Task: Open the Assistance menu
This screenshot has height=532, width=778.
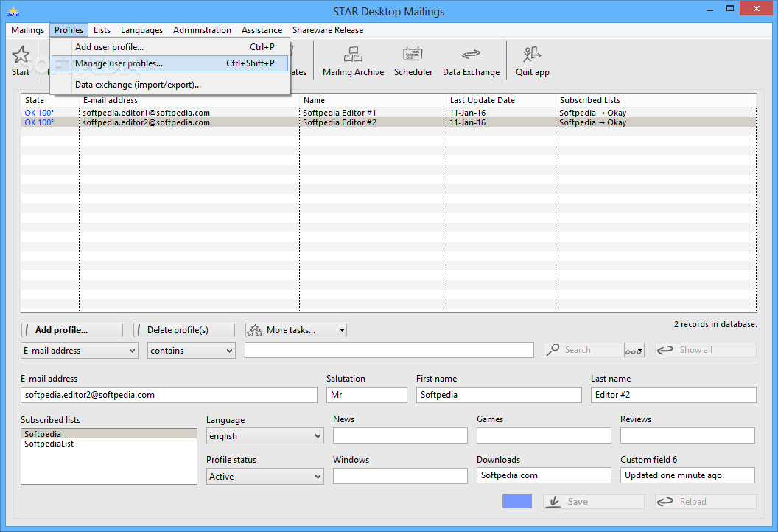Action: click(x=262, y=30)
